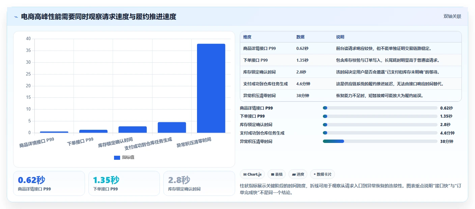Screen dimensions: 475x209
Task: Click the 数据 column header
Action: 301,37
